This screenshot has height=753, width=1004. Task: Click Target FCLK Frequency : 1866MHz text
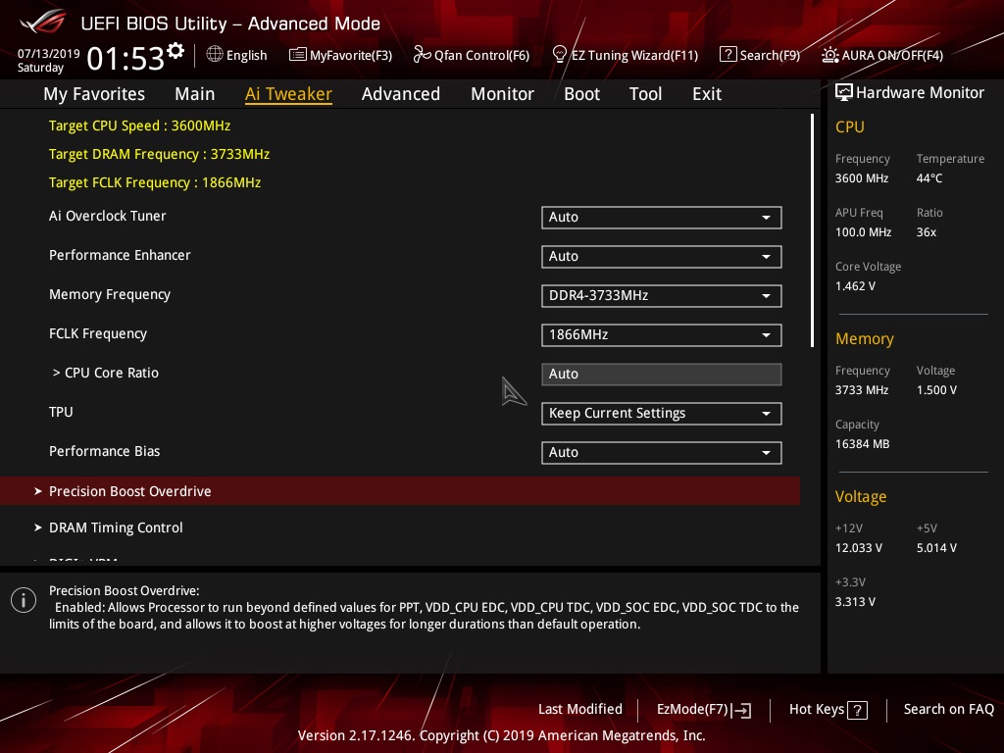click(155, 182)
